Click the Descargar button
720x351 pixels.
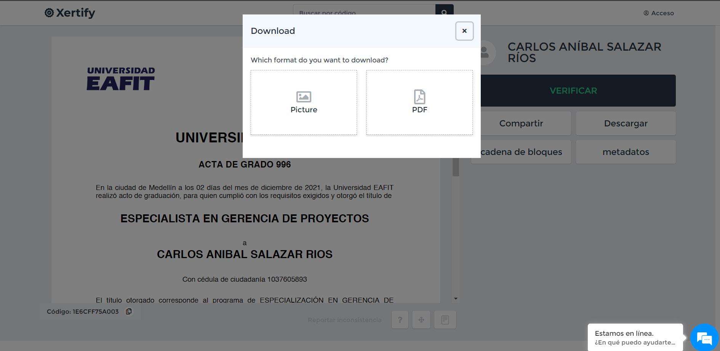click(626, 123)
